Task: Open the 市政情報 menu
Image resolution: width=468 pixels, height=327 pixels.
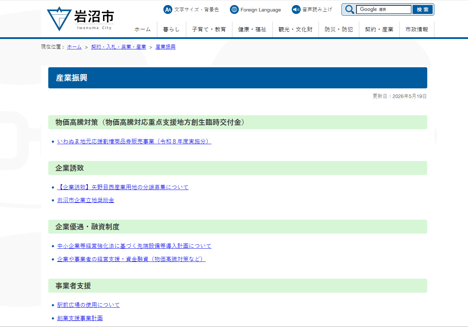Action: pos(417,29)
